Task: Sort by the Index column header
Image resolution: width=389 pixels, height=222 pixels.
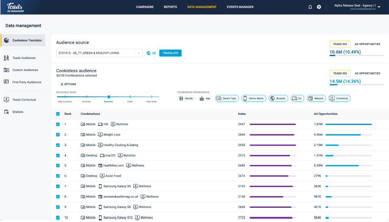Action: click(x=242, y=114)
